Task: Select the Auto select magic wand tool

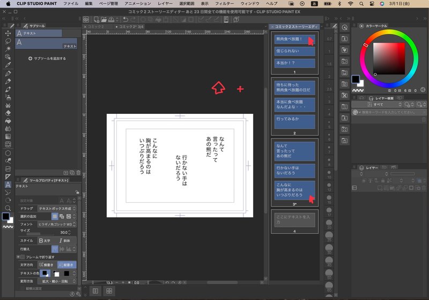Action: tap(8, 49)
